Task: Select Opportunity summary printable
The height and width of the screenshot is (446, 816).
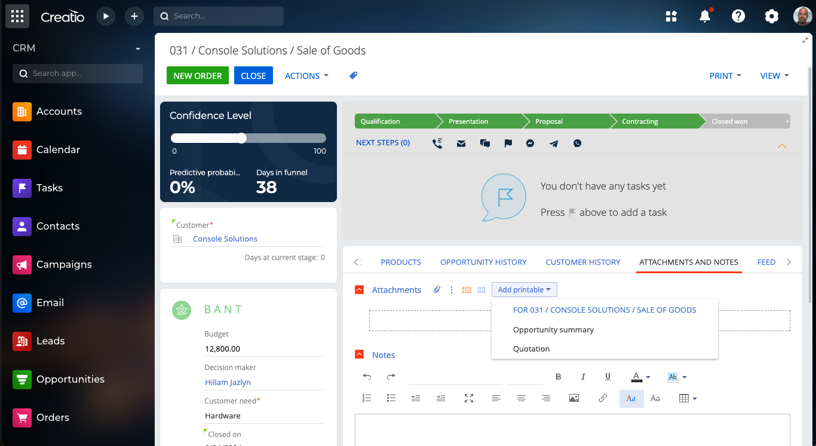Action: (x=553, y=329)
